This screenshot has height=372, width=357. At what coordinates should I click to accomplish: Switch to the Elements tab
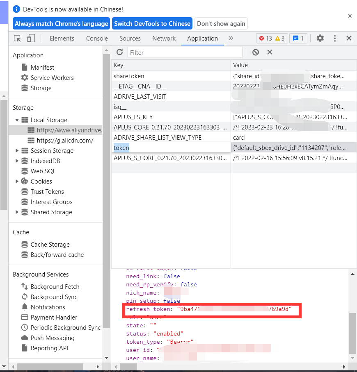62,39
